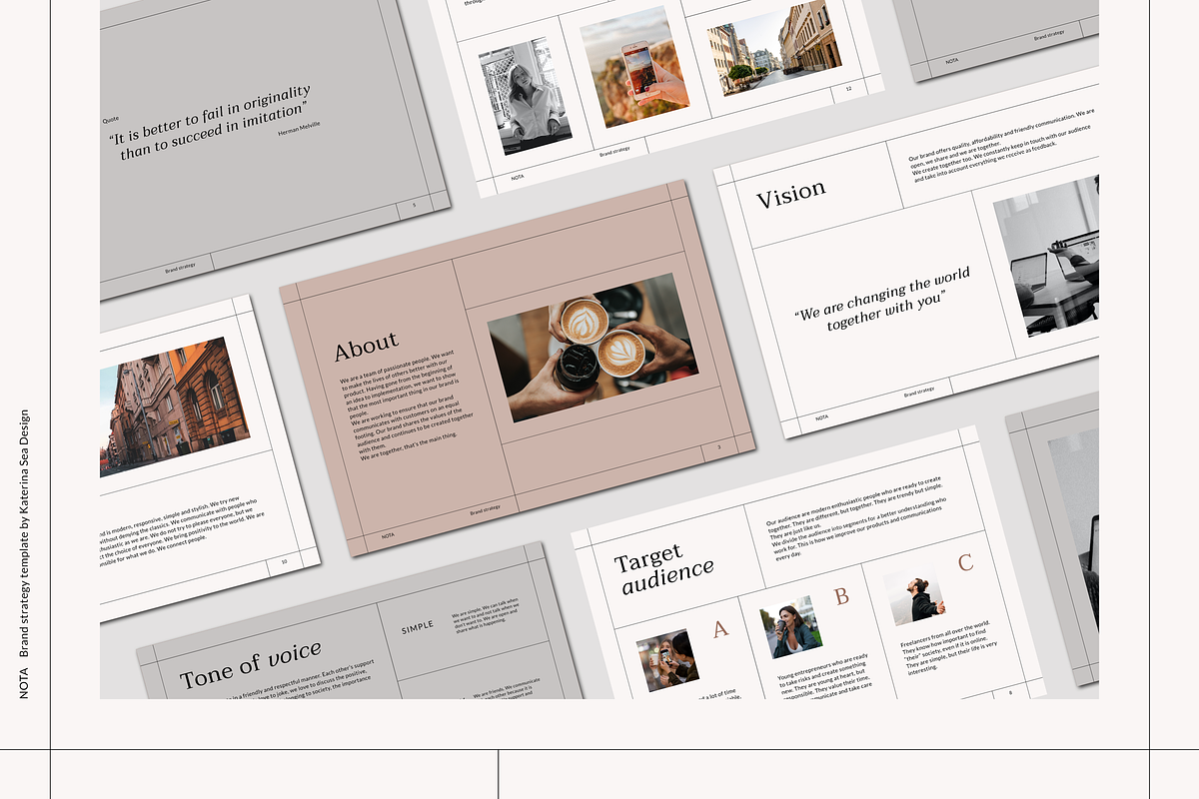
Task: Click the "Vision" slide heading
Action: click(x=790, y=195)
